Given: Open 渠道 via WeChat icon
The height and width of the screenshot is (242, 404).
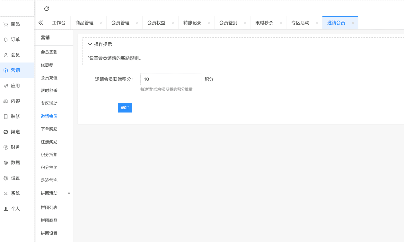Looking at the screenshot, I should (x=6, y=132).
